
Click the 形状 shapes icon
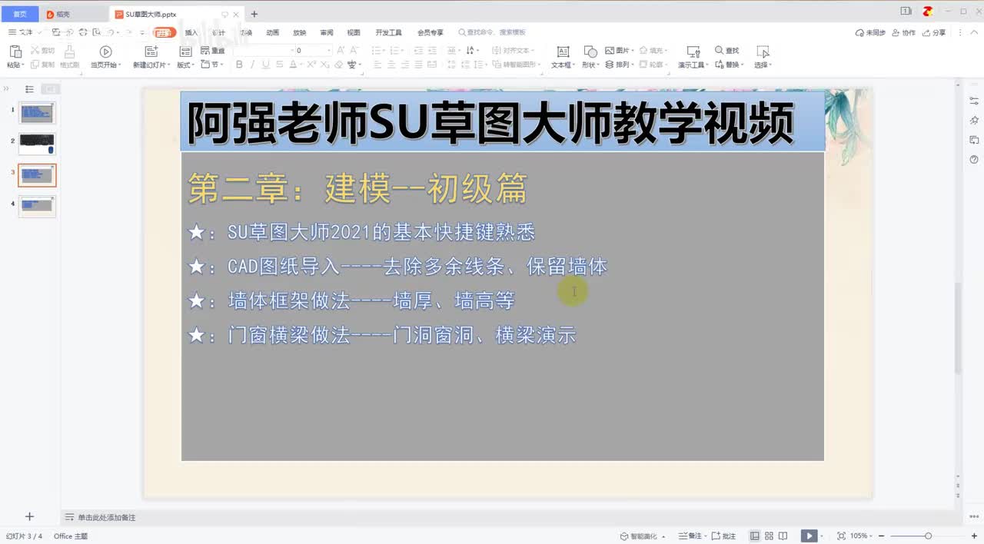point(590,51)
